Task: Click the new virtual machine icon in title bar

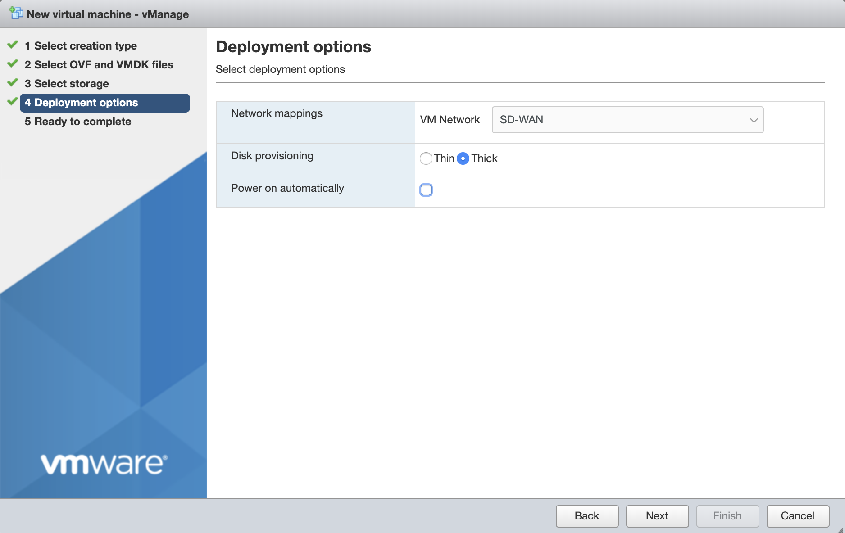Action: pyautogui.click(x=16, y=13)
